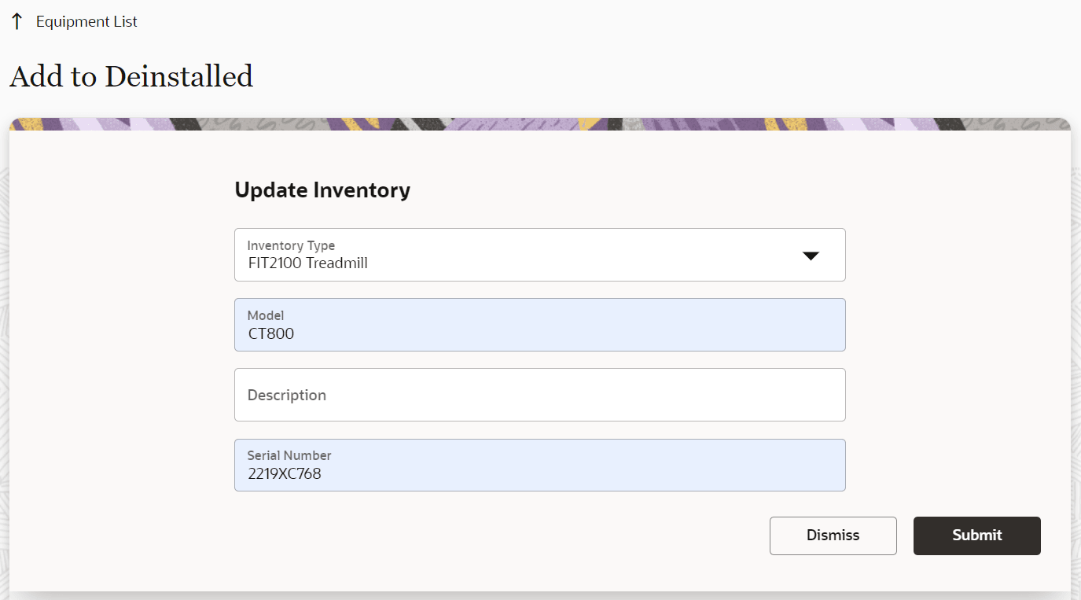Click the Update Inventory heading

[322, 190]
